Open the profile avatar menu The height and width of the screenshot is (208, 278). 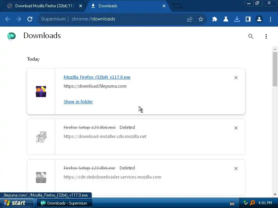click(259, 19)
